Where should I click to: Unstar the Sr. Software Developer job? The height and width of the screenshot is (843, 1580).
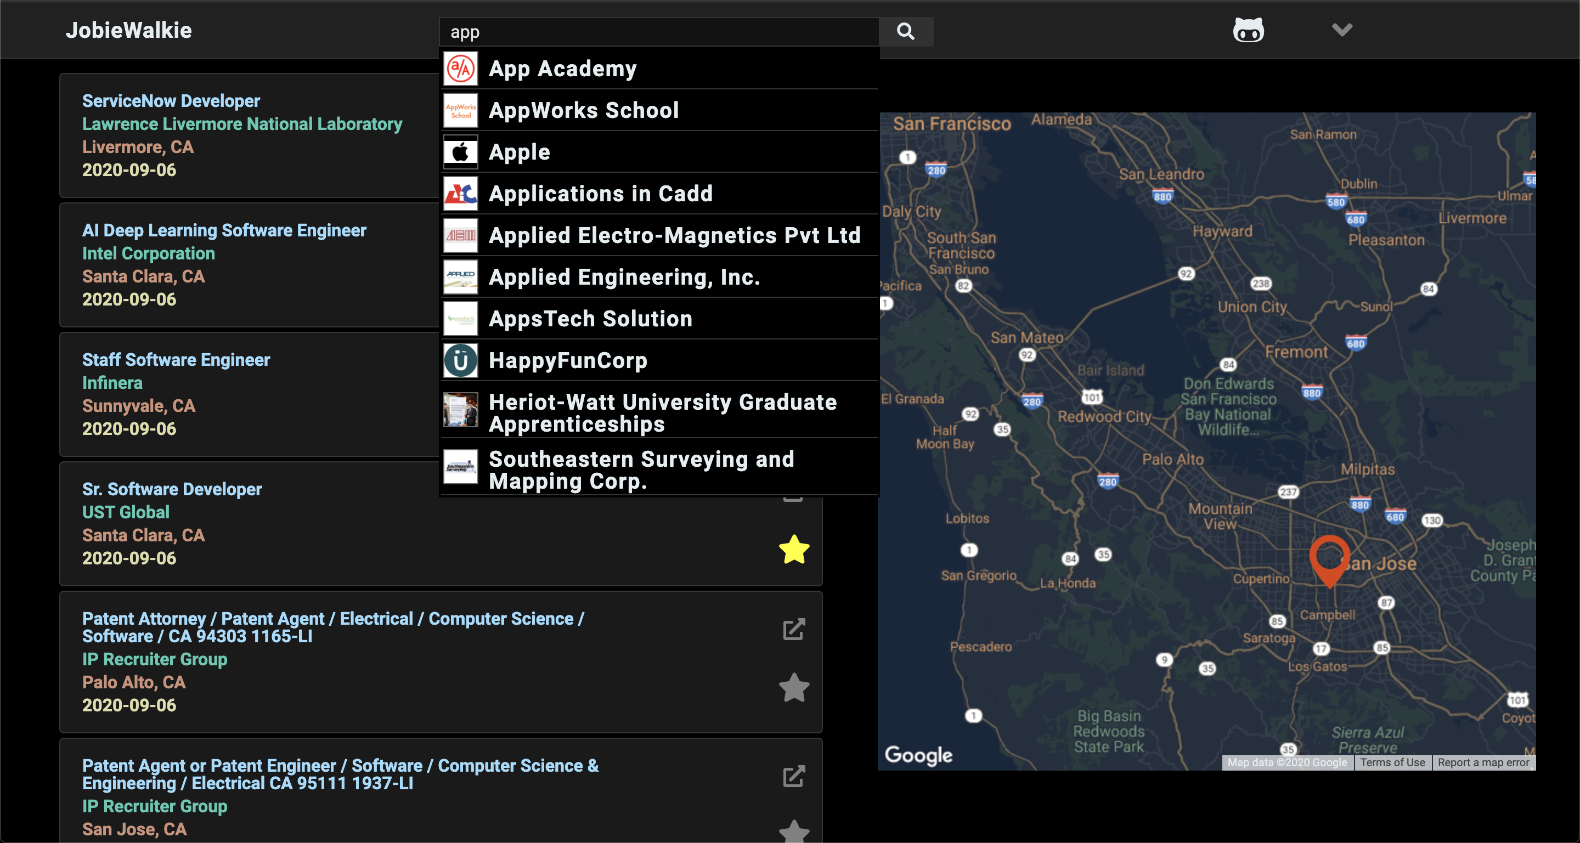coord(794,550)
